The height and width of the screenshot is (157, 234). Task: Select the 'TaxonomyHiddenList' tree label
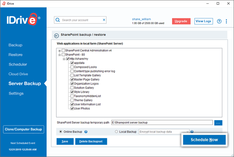pos(87,96)
